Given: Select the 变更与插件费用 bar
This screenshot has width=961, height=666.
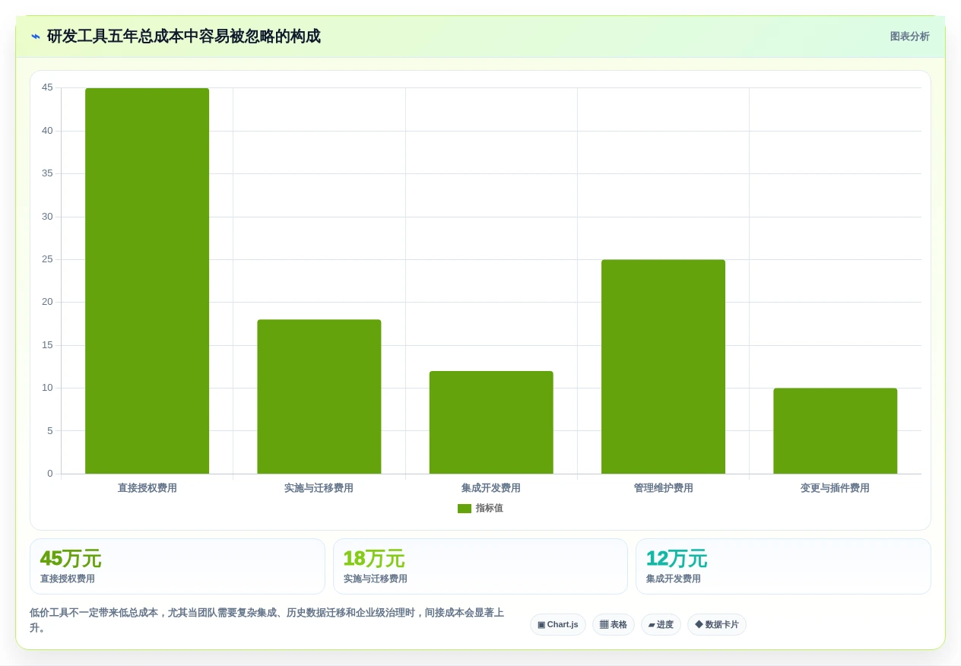Looking at the screenshot, I should (836, 431).
